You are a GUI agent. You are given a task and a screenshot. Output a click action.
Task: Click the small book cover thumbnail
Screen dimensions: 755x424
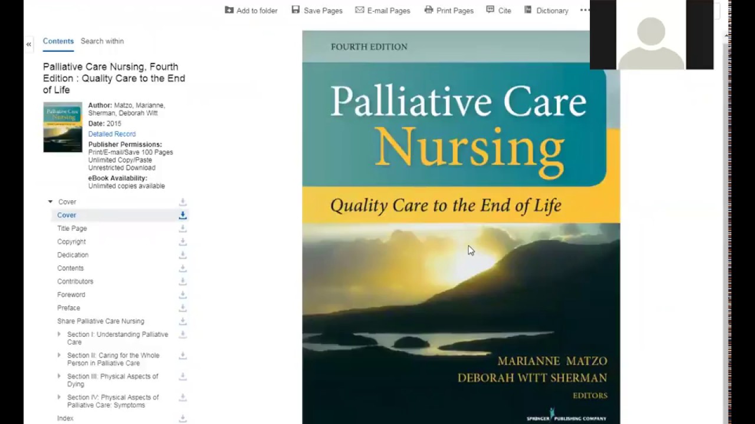click(63, 127)
